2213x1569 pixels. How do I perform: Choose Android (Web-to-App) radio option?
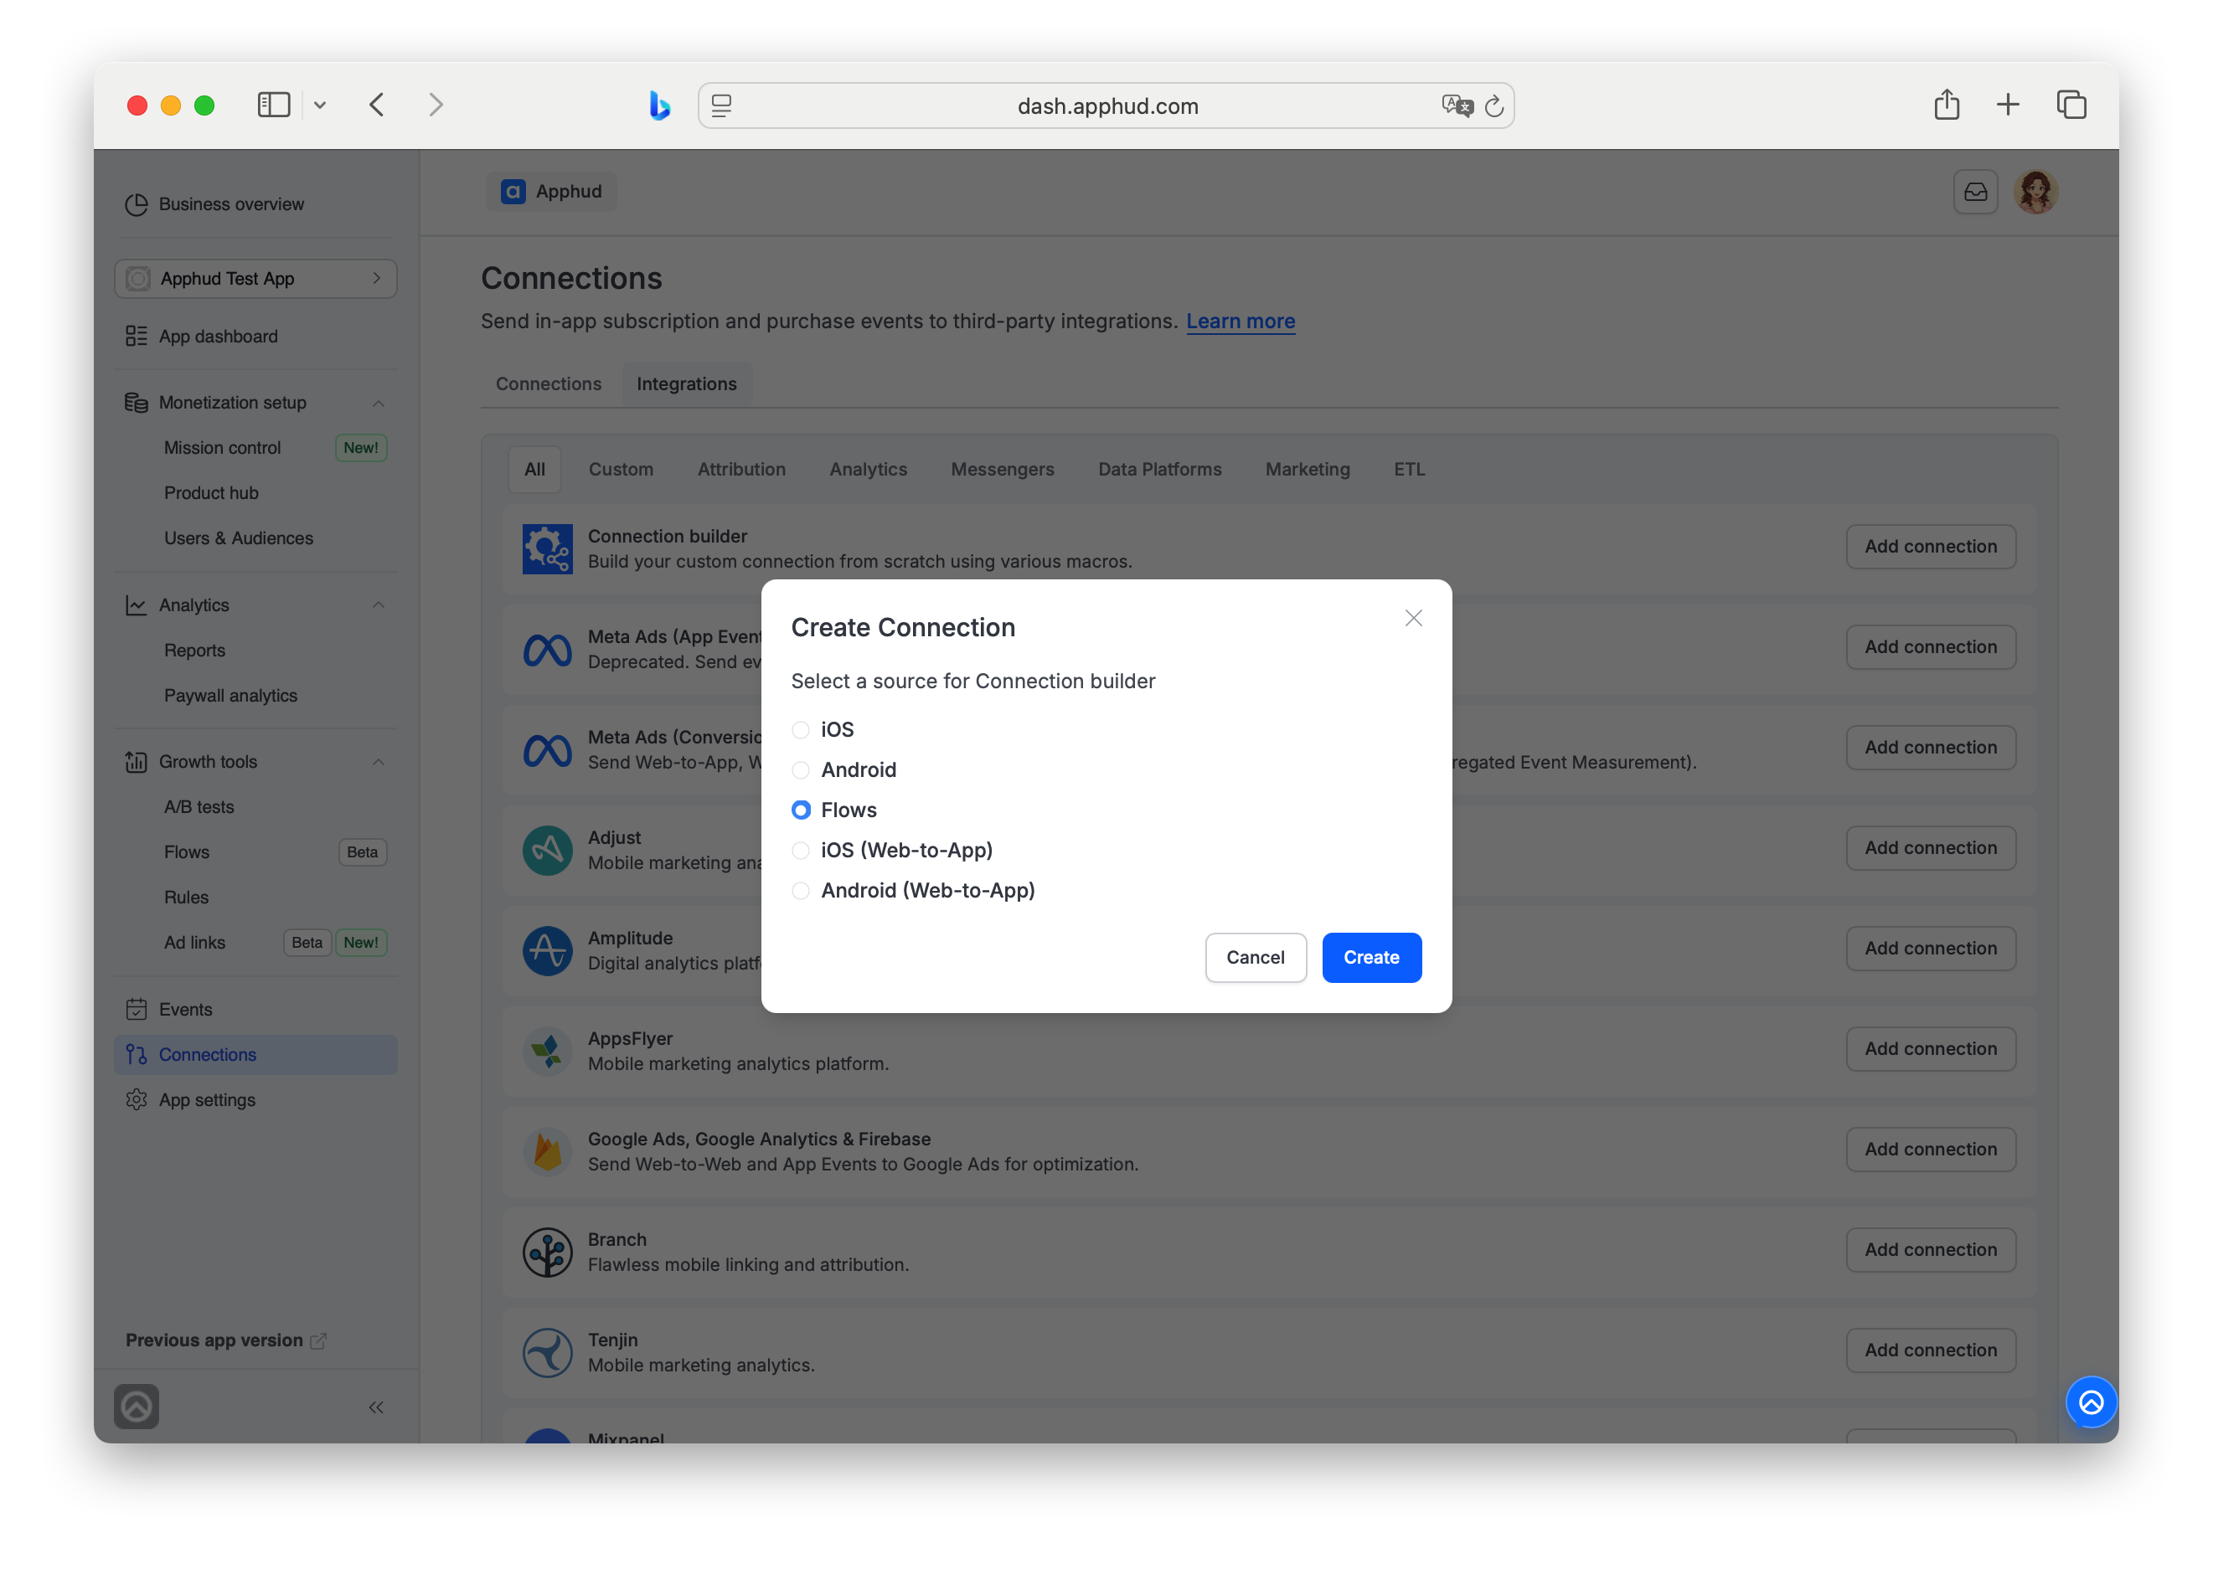(x=800, y=891)
